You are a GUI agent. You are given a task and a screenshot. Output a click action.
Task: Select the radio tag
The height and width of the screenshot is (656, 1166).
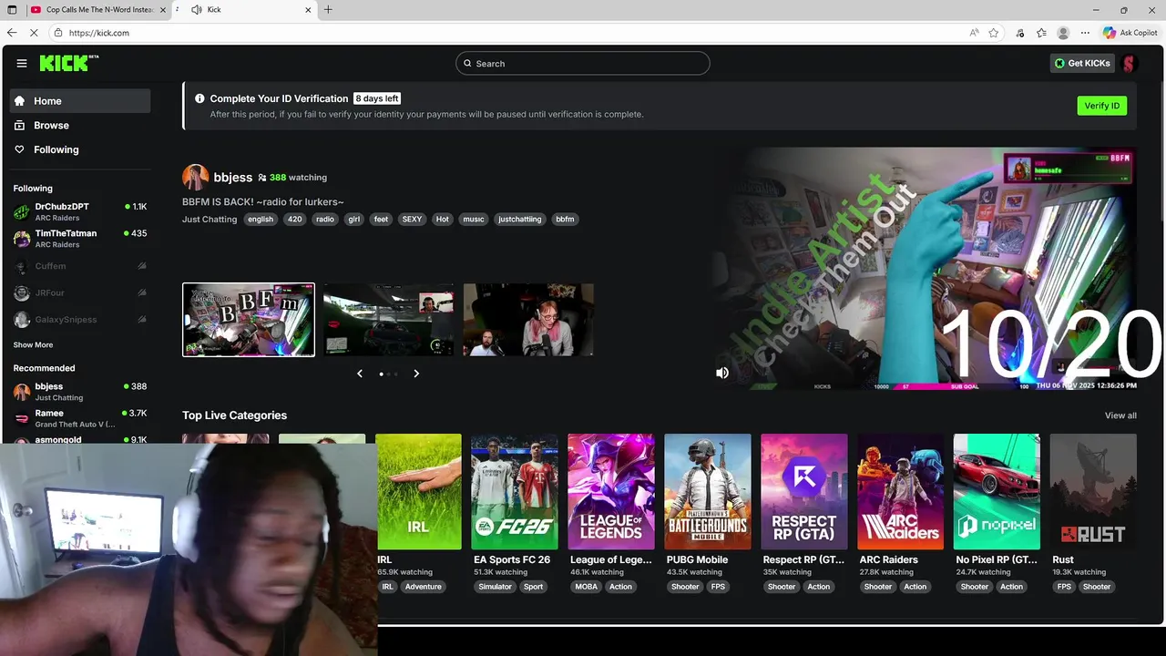325,220
